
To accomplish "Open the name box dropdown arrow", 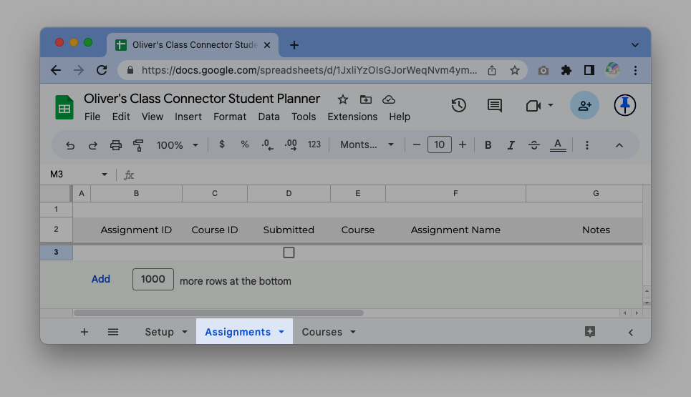I will (x=105, y=175).
